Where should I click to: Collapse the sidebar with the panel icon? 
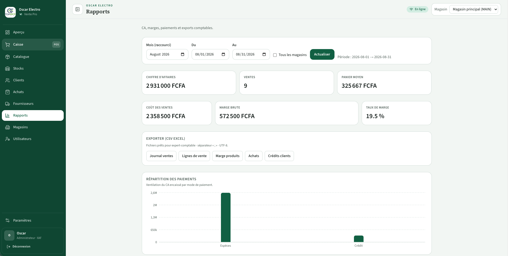(78, 9)
